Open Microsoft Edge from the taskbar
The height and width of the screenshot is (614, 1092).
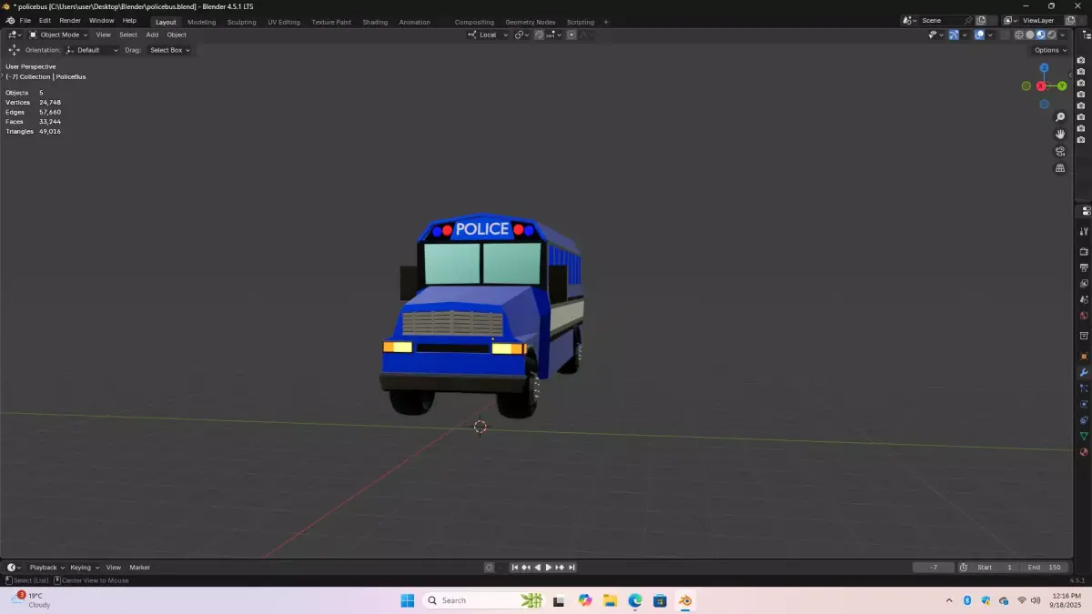[x=635, y=600]
